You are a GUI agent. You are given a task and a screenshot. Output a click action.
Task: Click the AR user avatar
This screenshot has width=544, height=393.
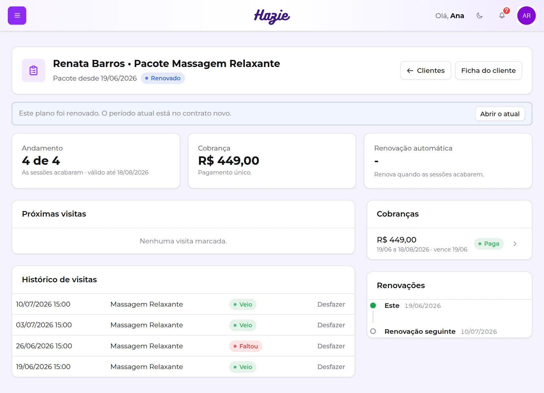tap(527, 16)
